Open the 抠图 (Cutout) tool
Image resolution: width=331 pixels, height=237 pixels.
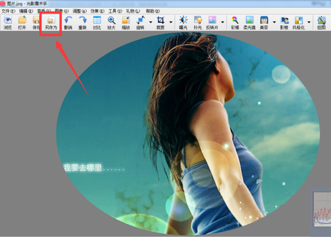click(322, 23)
